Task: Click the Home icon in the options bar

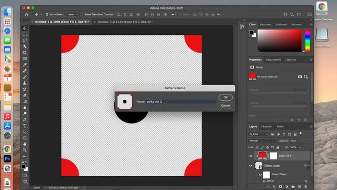Action: pyautogui.click(x=27, y=14)
